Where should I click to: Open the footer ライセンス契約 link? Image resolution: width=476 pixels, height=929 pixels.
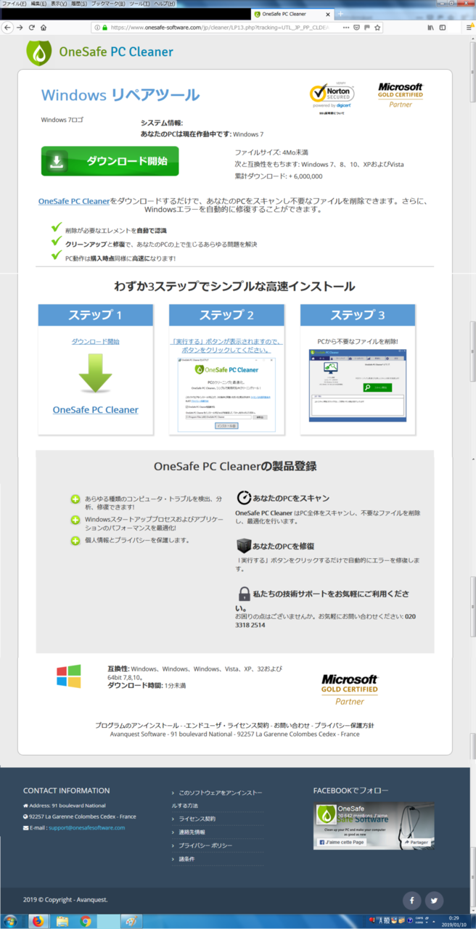pyautogui.click(x=197, y=819)
